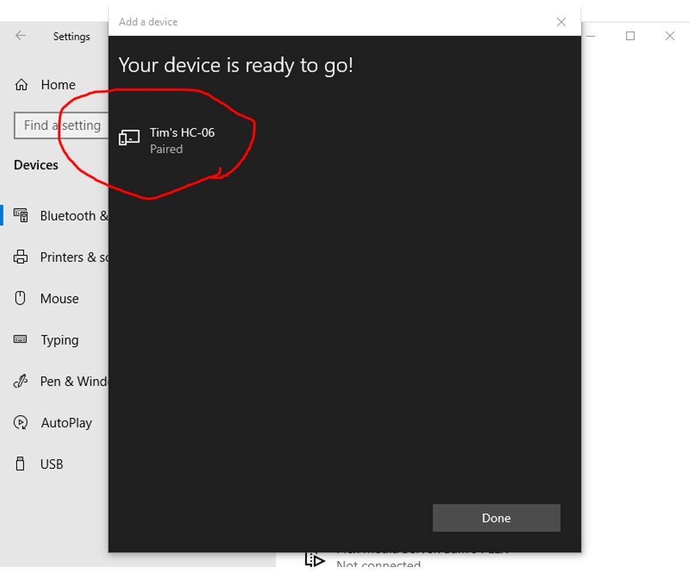This screenshot has height=575, width=690.
Task: Click the Mouse settings icon
Action: pos(20,298)
